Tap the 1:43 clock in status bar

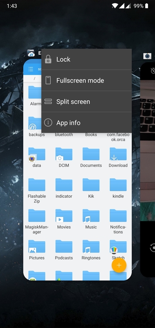[x=12, y=6]
